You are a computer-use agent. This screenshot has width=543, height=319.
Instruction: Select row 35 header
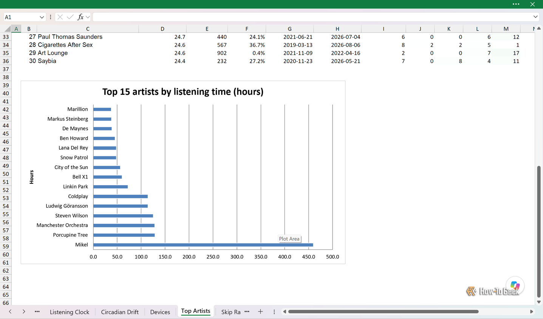(6, 53)
